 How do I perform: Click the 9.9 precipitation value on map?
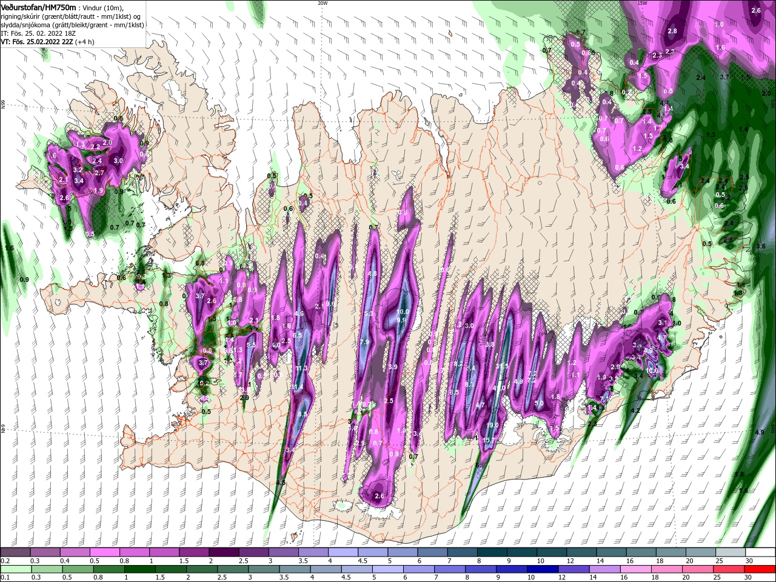point(401,319)
